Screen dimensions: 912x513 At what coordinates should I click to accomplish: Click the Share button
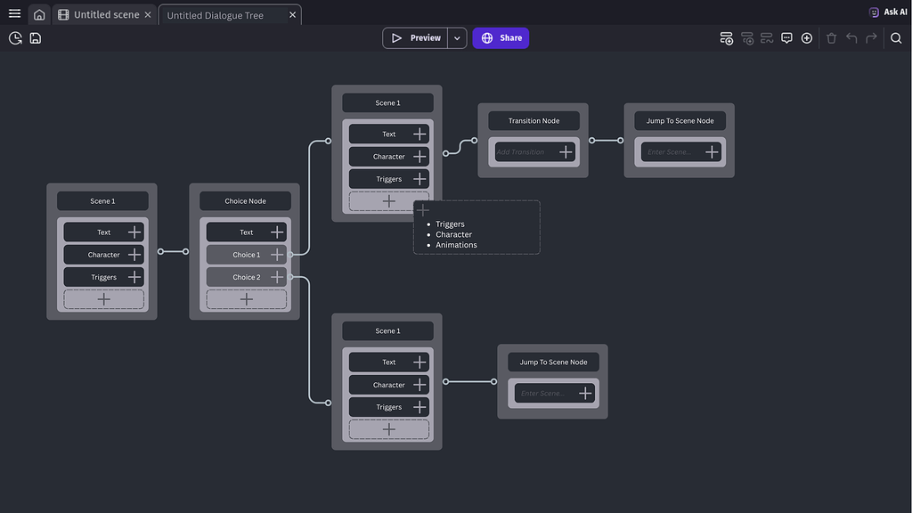[501, 37]
